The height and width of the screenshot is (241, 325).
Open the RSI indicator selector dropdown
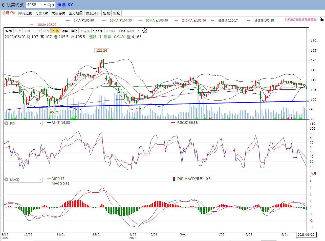pos(26,124)
